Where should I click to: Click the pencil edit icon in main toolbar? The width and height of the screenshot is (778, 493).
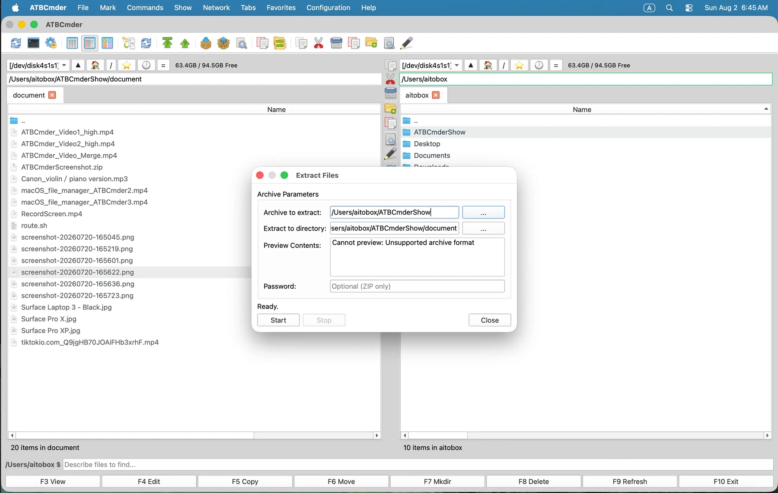pyautogui.click(x=407, y=43)
